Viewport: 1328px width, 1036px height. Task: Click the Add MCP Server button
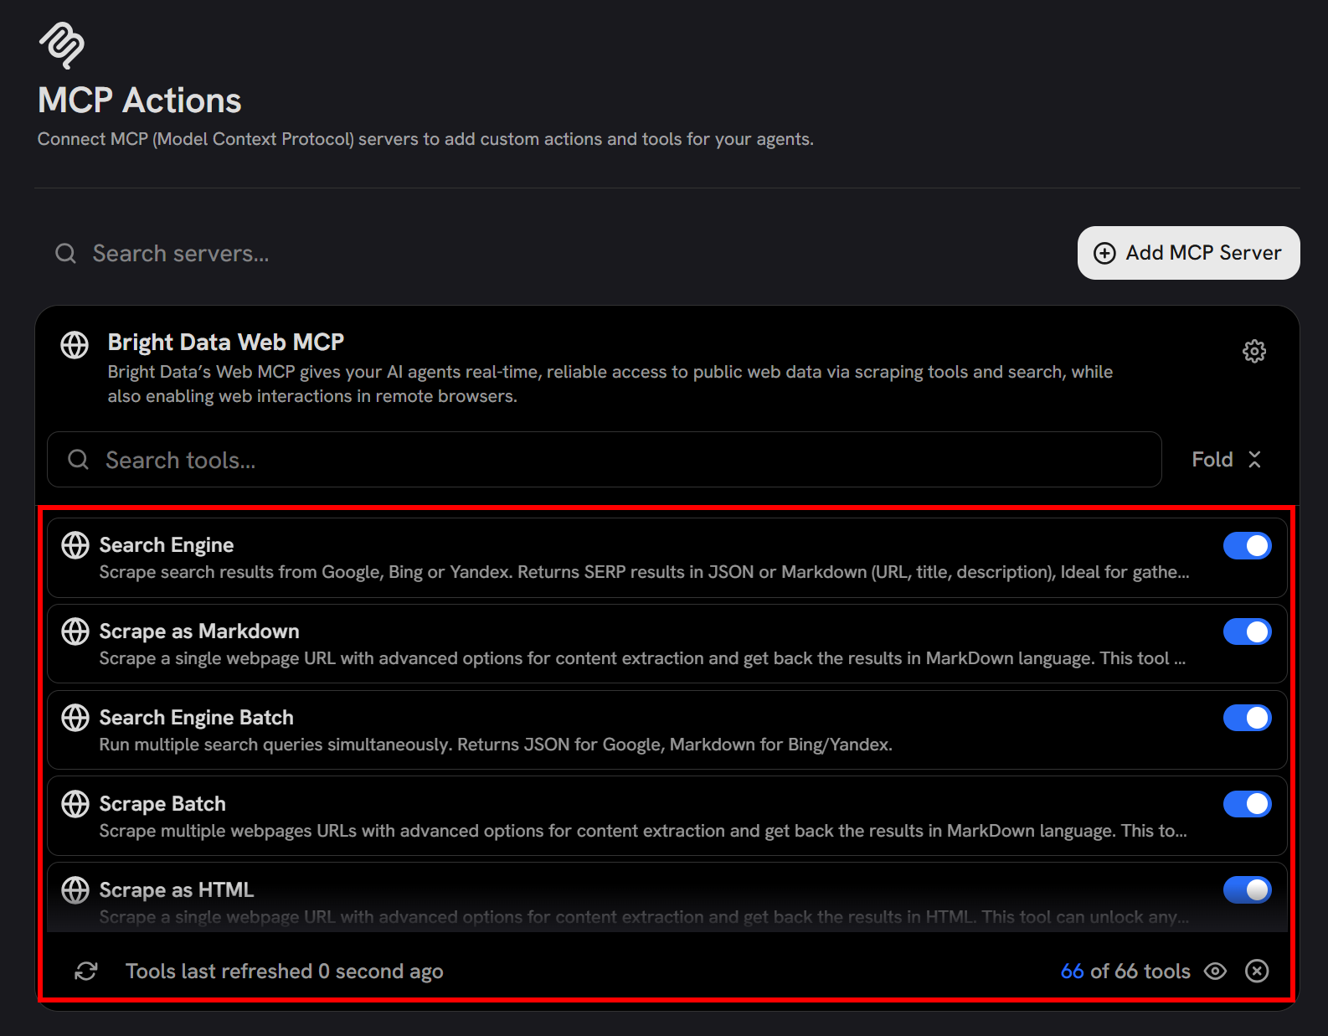click(x=1188, y=253)
